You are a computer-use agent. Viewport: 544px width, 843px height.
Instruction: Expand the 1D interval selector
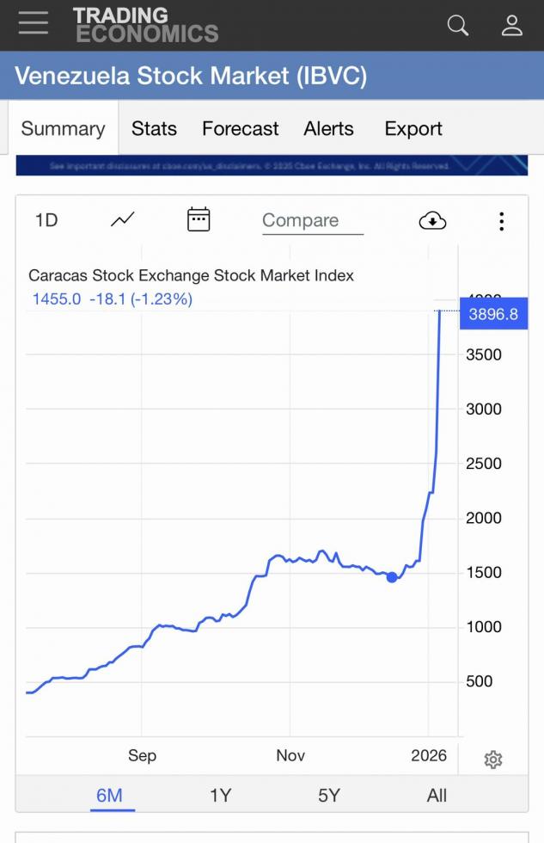tap(46, 220)
